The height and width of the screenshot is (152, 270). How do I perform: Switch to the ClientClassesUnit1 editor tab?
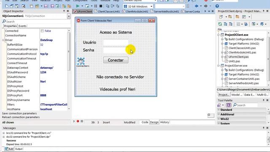(107, 11)
